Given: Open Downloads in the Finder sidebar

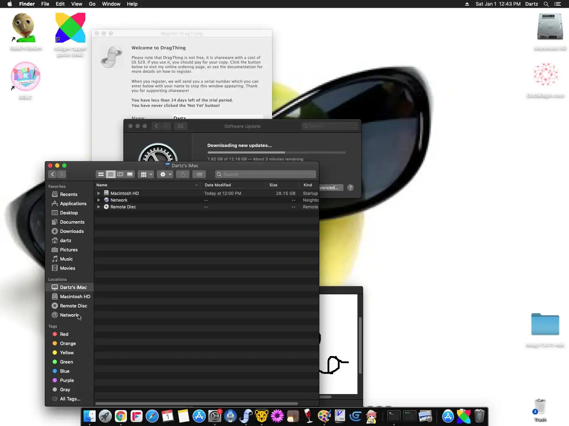Looking at the screenshot, I should pyautogui.click(x=70, y=231).
